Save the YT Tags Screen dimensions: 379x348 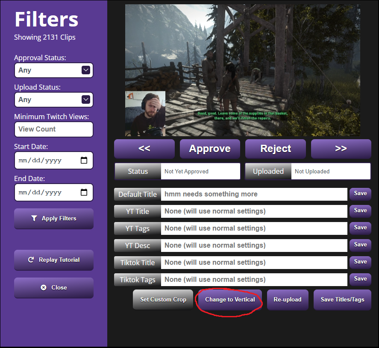click(360, 228)
